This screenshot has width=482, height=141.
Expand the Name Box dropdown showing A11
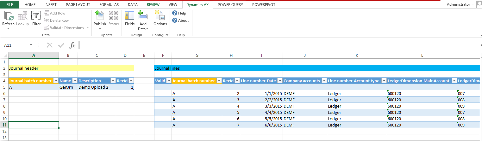coord(31,45)
